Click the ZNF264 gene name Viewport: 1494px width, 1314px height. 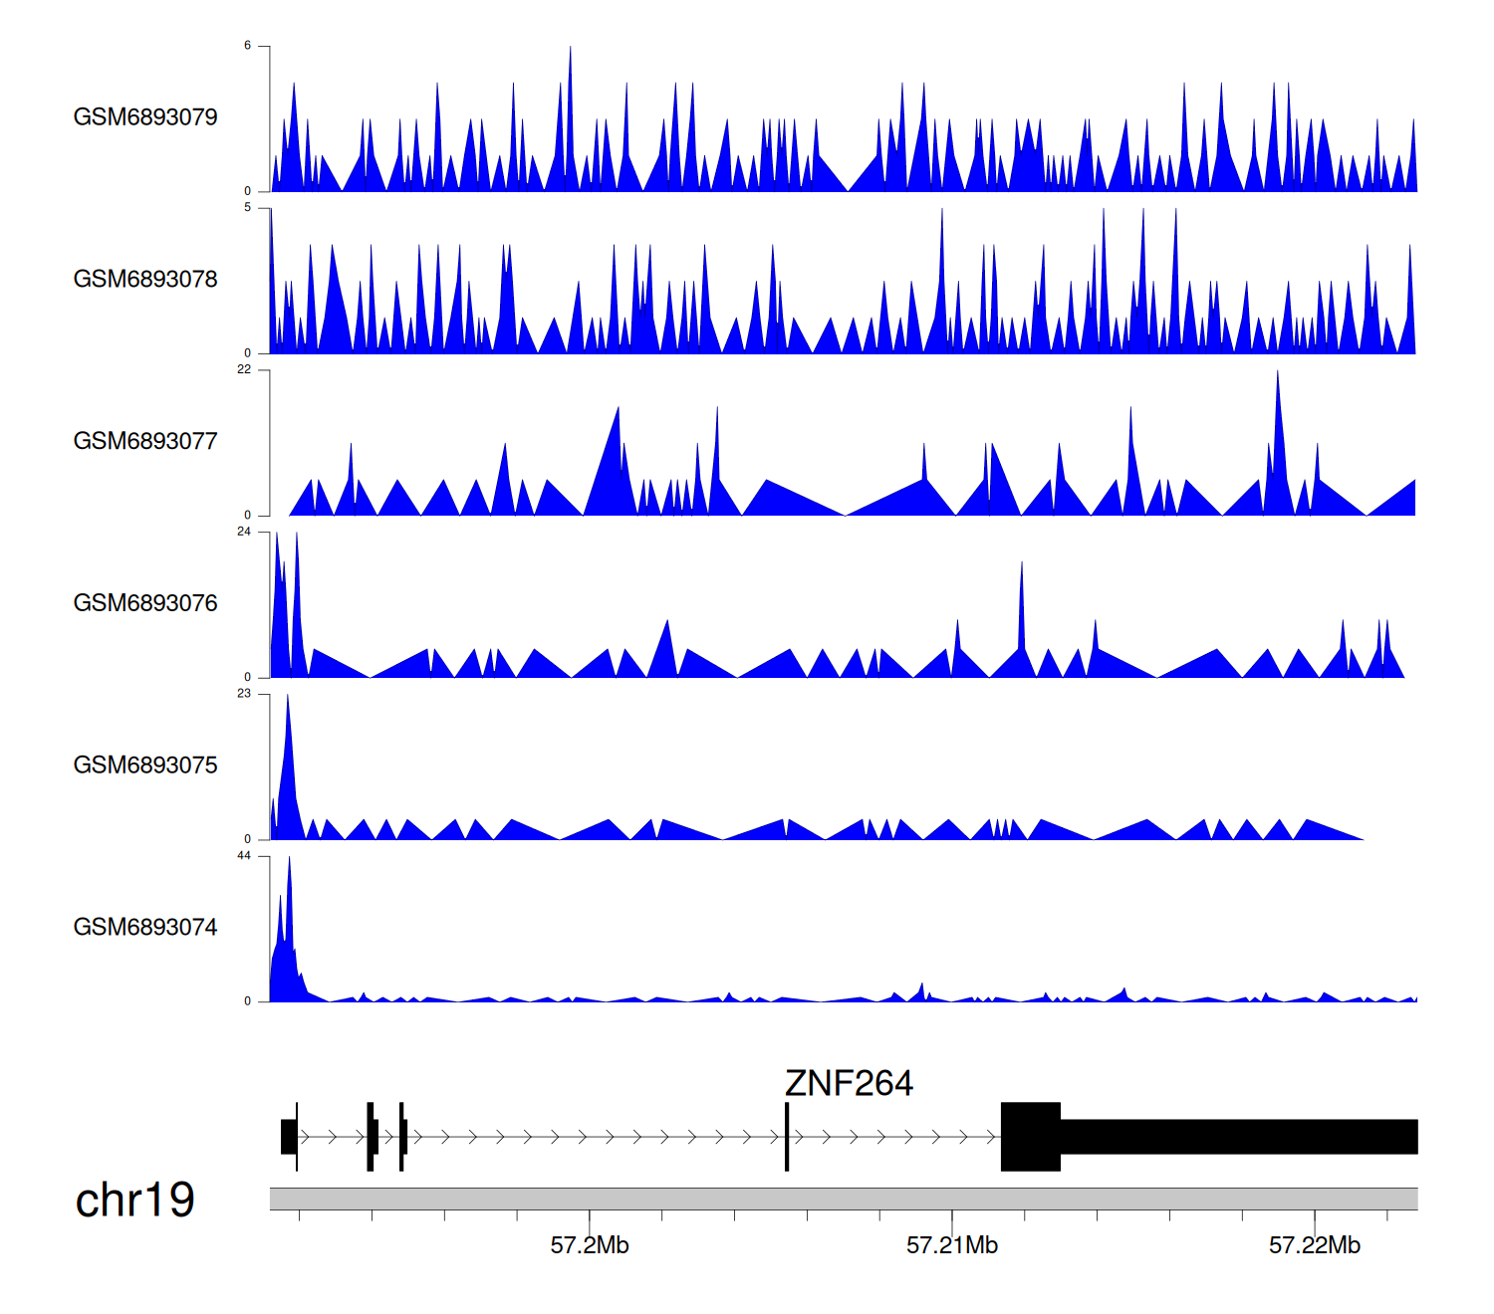(849, 1083)
